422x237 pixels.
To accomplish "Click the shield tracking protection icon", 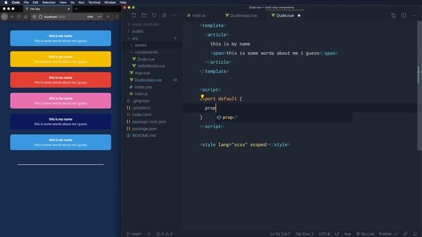I will coord(34,16).
